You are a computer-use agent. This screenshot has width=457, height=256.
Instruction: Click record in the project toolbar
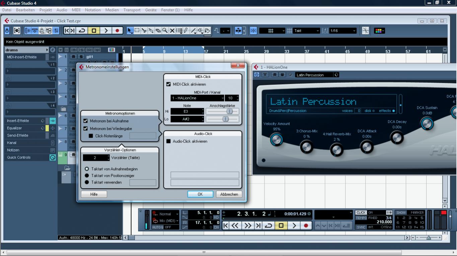pos(117,30)
